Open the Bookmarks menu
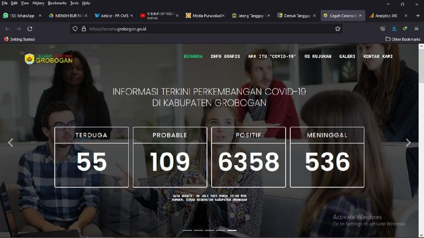This screenshot has width=424, height=238. [57, 3]
